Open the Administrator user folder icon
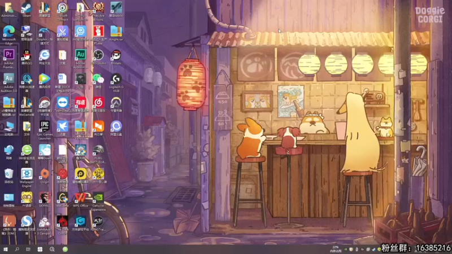Screen dimensions: 452x254 pos(8,10)
